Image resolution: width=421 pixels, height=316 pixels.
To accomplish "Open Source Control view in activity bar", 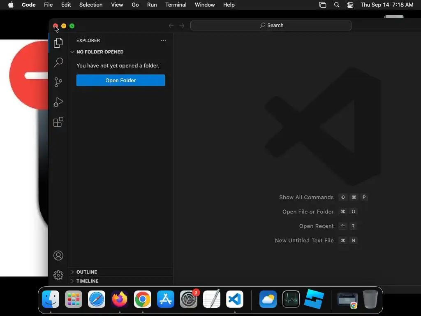I will click(58, 82).
